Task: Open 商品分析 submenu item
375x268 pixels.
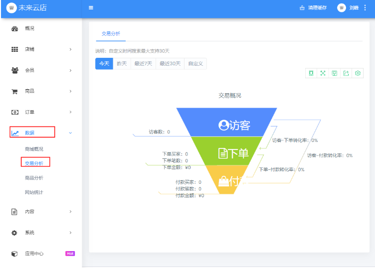Action: [34, 178]
